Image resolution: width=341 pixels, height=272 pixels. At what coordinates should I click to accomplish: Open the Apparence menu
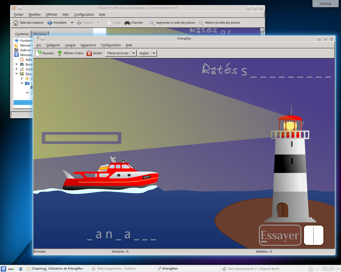coord(88,45)
